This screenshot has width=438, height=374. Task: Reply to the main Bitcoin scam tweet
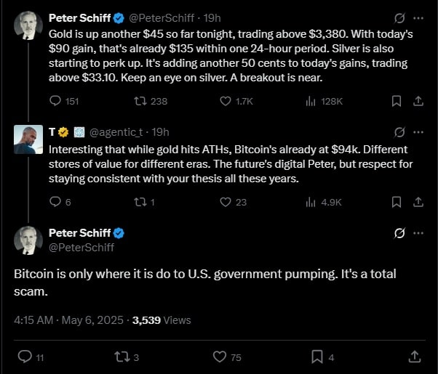coord(25,356)
